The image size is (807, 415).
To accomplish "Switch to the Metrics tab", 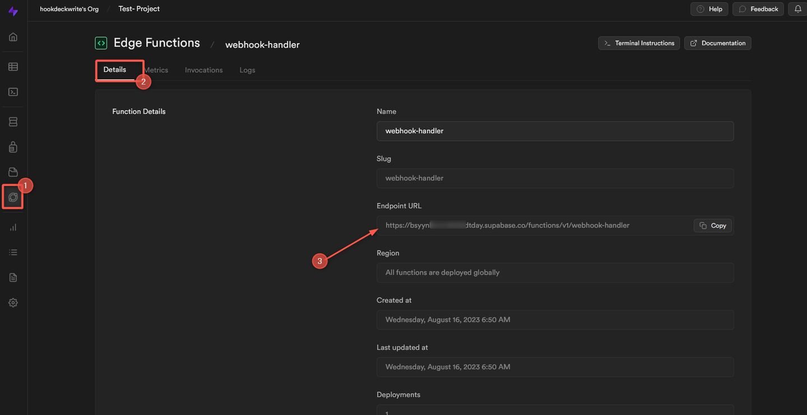I will [156, 69].
